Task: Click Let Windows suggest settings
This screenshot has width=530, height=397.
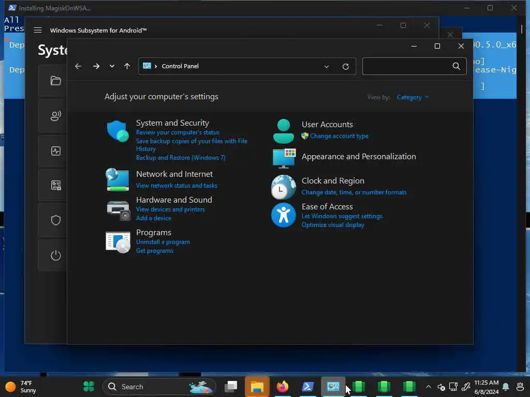Action: [x=342, y=216]
